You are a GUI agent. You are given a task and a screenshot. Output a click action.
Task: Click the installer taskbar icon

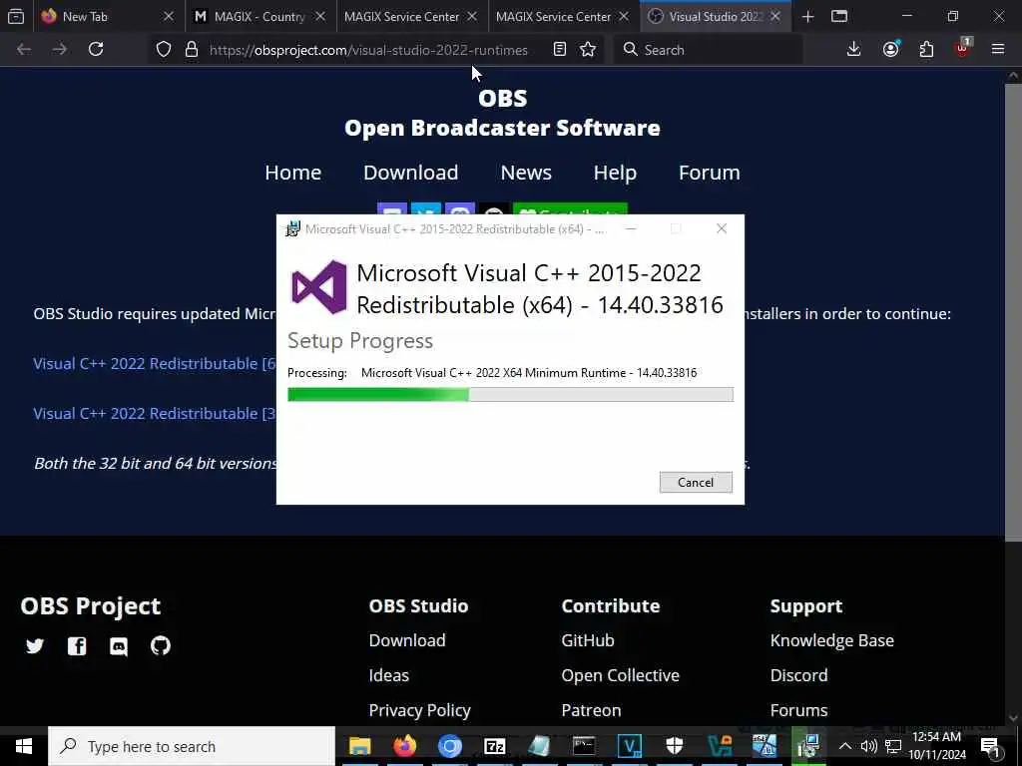[808, 746]
